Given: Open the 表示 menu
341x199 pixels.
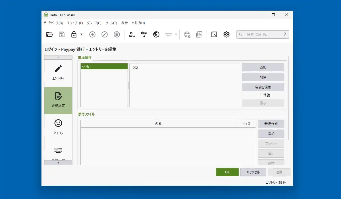Looking at the screenshot, I should pos(124,23).
